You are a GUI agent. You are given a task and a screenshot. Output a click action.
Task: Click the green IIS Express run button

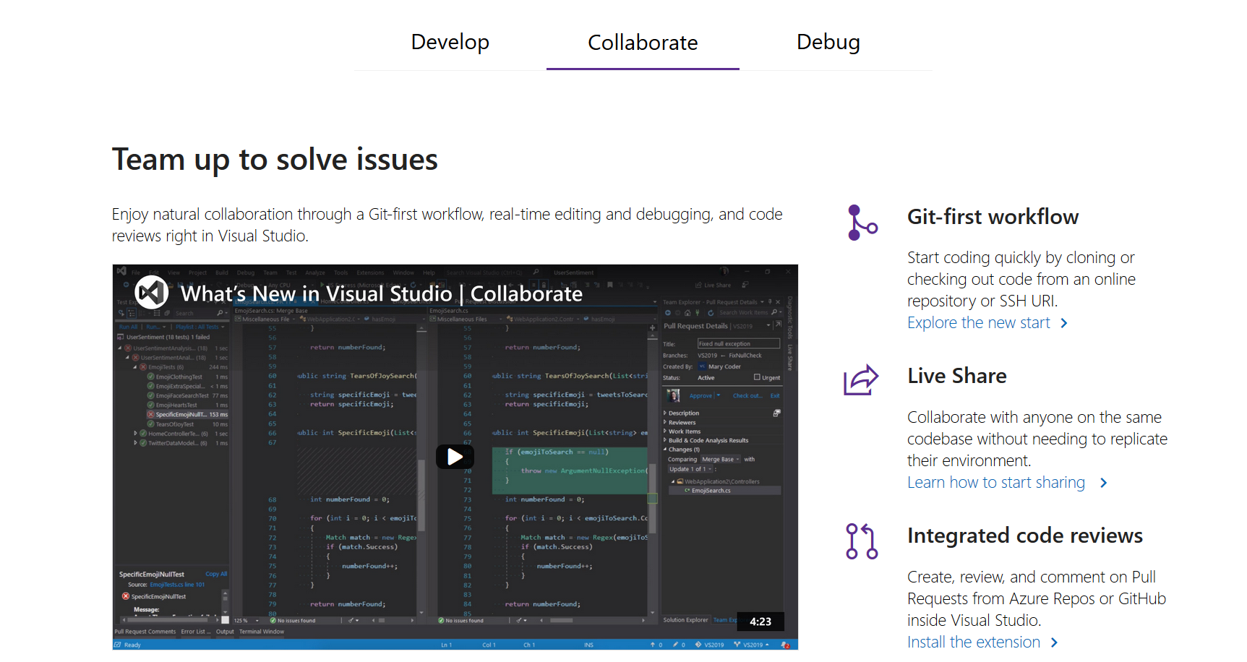click(322, 283)
